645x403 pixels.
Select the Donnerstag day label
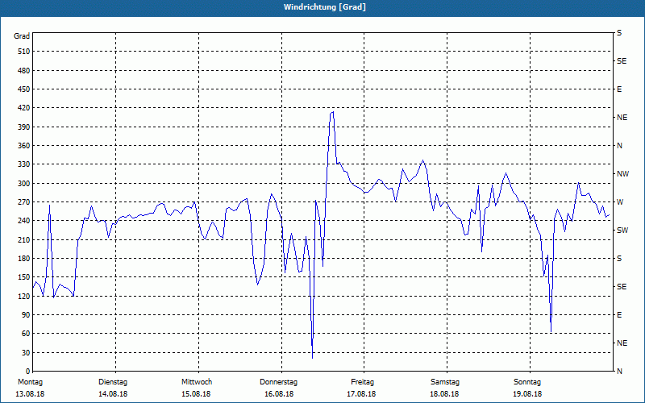click(x=278, y=382)
